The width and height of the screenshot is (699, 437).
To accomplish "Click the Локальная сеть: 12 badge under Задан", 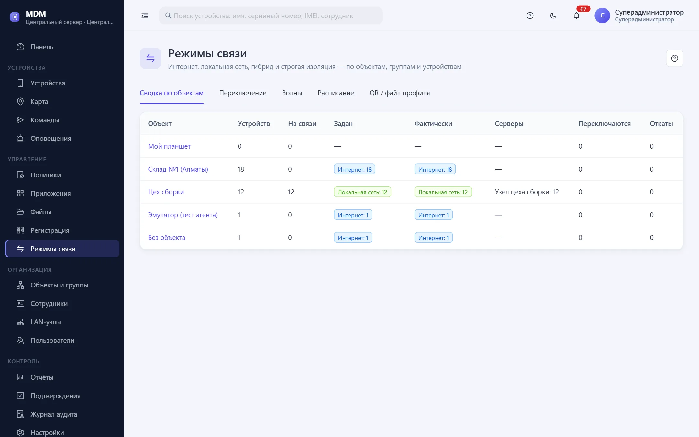I will (x=362, y=192).
